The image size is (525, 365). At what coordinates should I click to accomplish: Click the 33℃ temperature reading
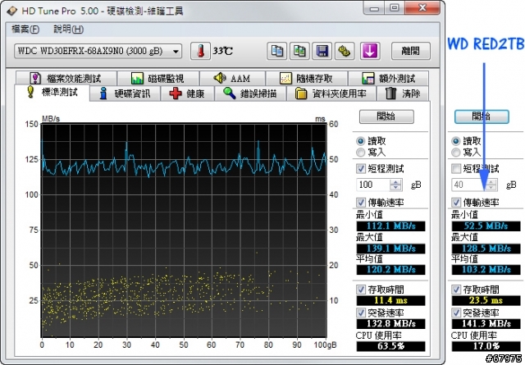(x=223, y=51)
